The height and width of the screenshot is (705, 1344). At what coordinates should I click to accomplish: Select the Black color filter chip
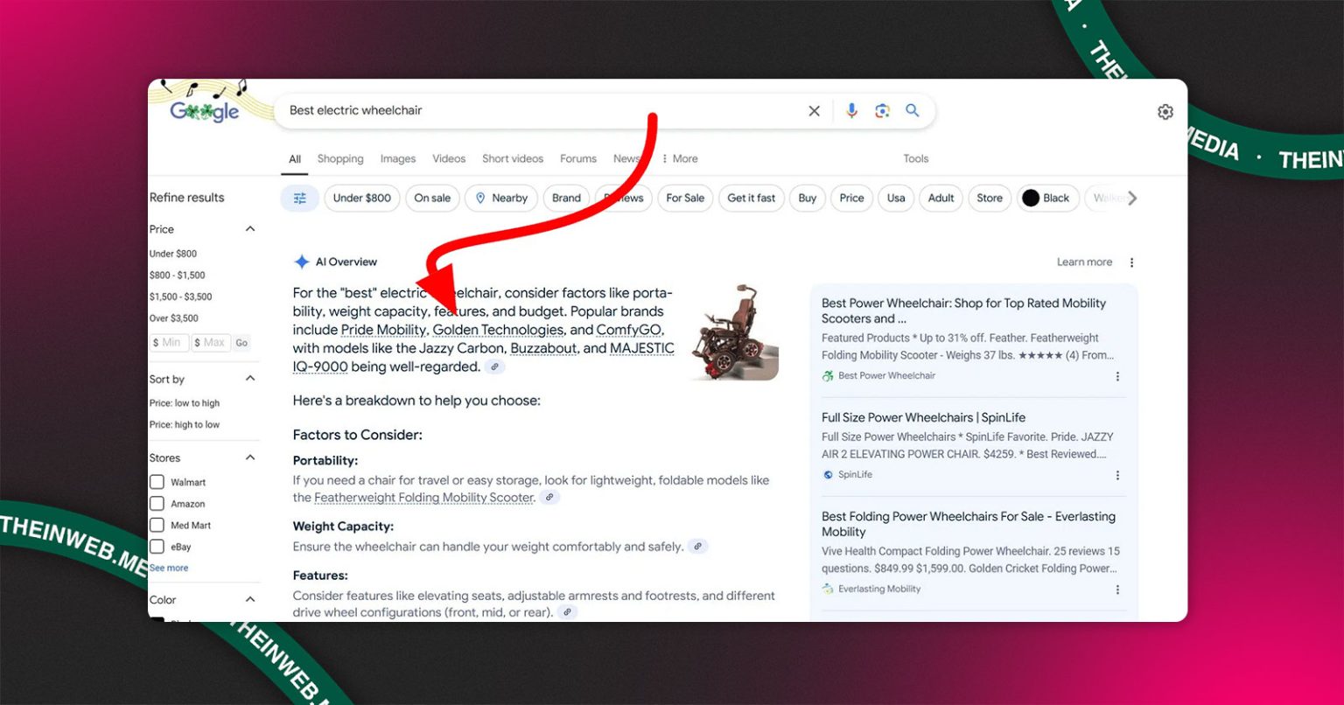tap(1046, 199)
